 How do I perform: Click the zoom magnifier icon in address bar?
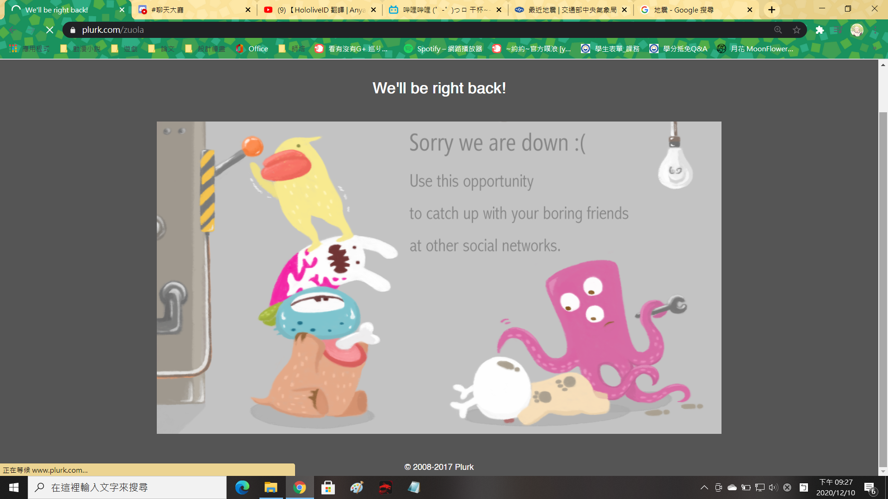[x=778, y=30]
